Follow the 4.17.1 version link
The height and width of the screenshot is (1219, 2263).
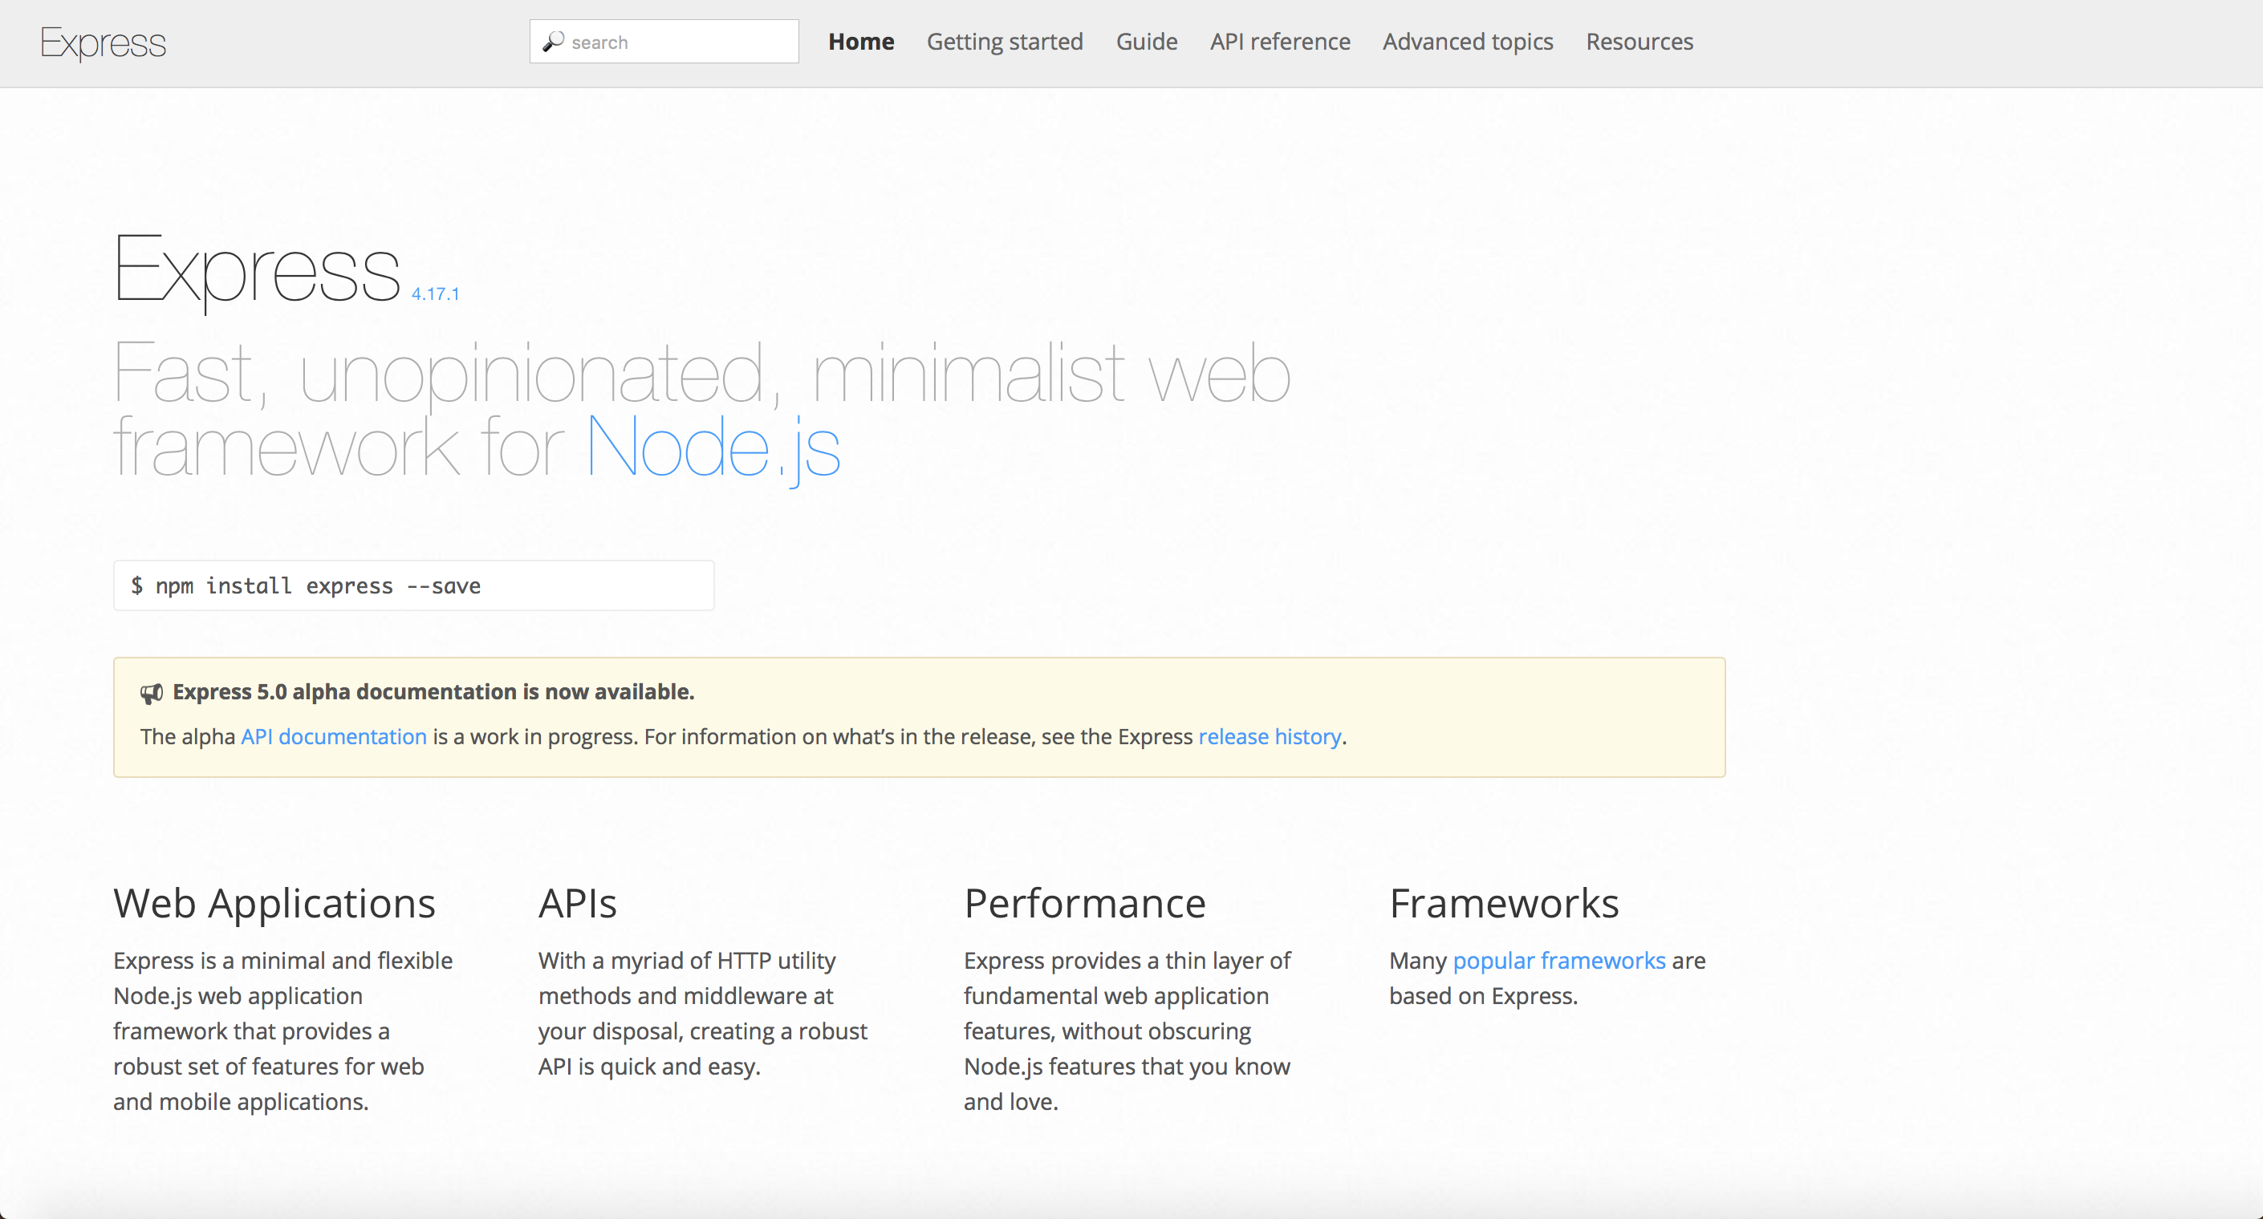pyautogui.click(x=436, y=294)
